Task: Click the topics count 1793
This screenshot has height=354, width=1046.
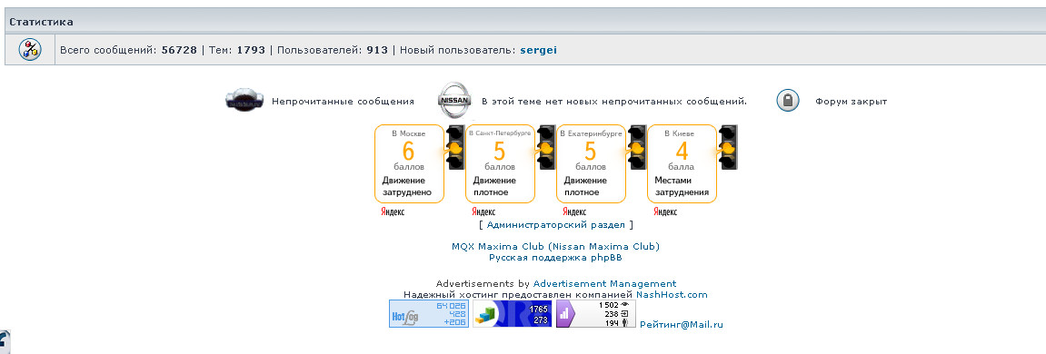Action: click(251, 50)
